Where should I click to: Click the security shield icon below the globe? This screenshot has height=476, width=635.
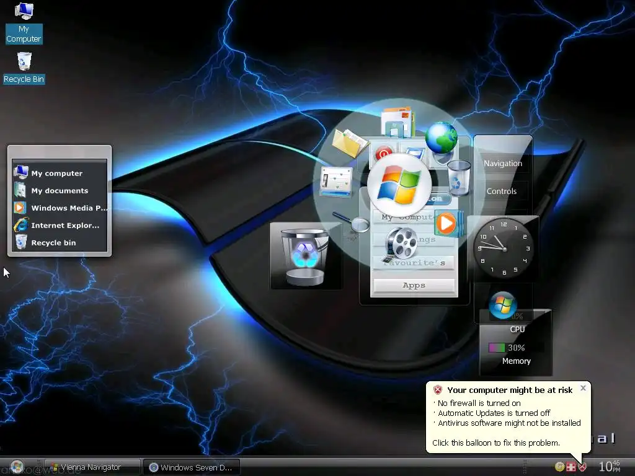pos(442,159)
